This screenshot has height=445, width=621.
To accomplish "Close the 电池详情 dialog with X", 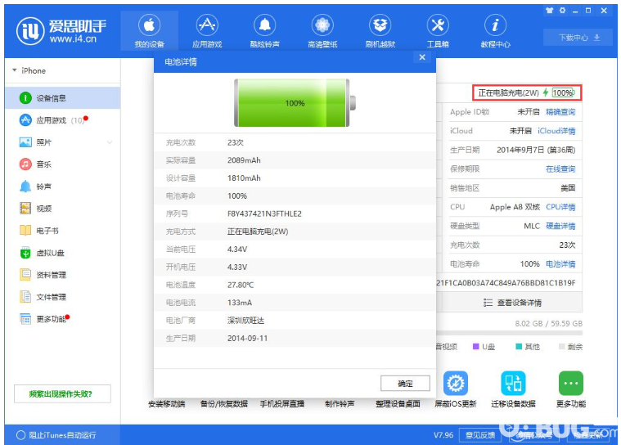I will pyautogui.click(x=422, y=57).
